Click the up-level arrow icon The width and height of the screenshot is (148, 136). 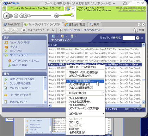point(61,30)
